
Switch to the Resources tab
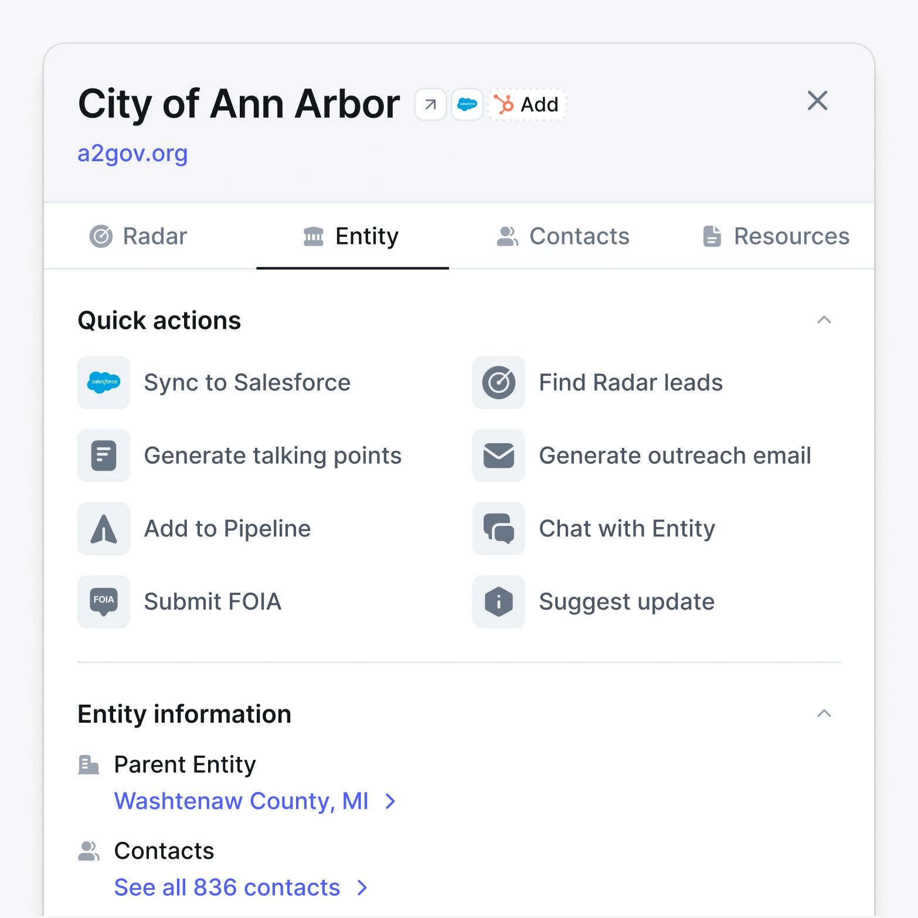(x=774, y=236)
